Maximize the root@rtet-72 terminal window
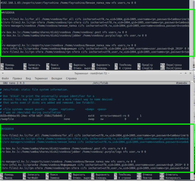Viewport: 195px width, 181px height. 186,73
